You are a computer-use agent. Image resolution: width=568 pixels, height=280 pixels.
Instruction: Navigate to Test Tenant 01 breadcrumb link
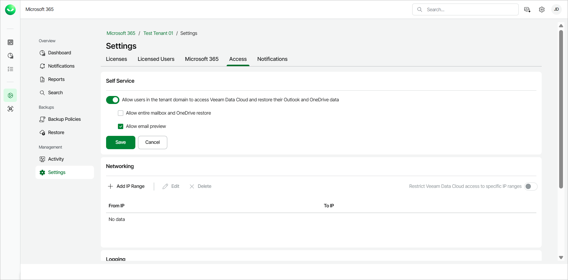coord(158,33)
